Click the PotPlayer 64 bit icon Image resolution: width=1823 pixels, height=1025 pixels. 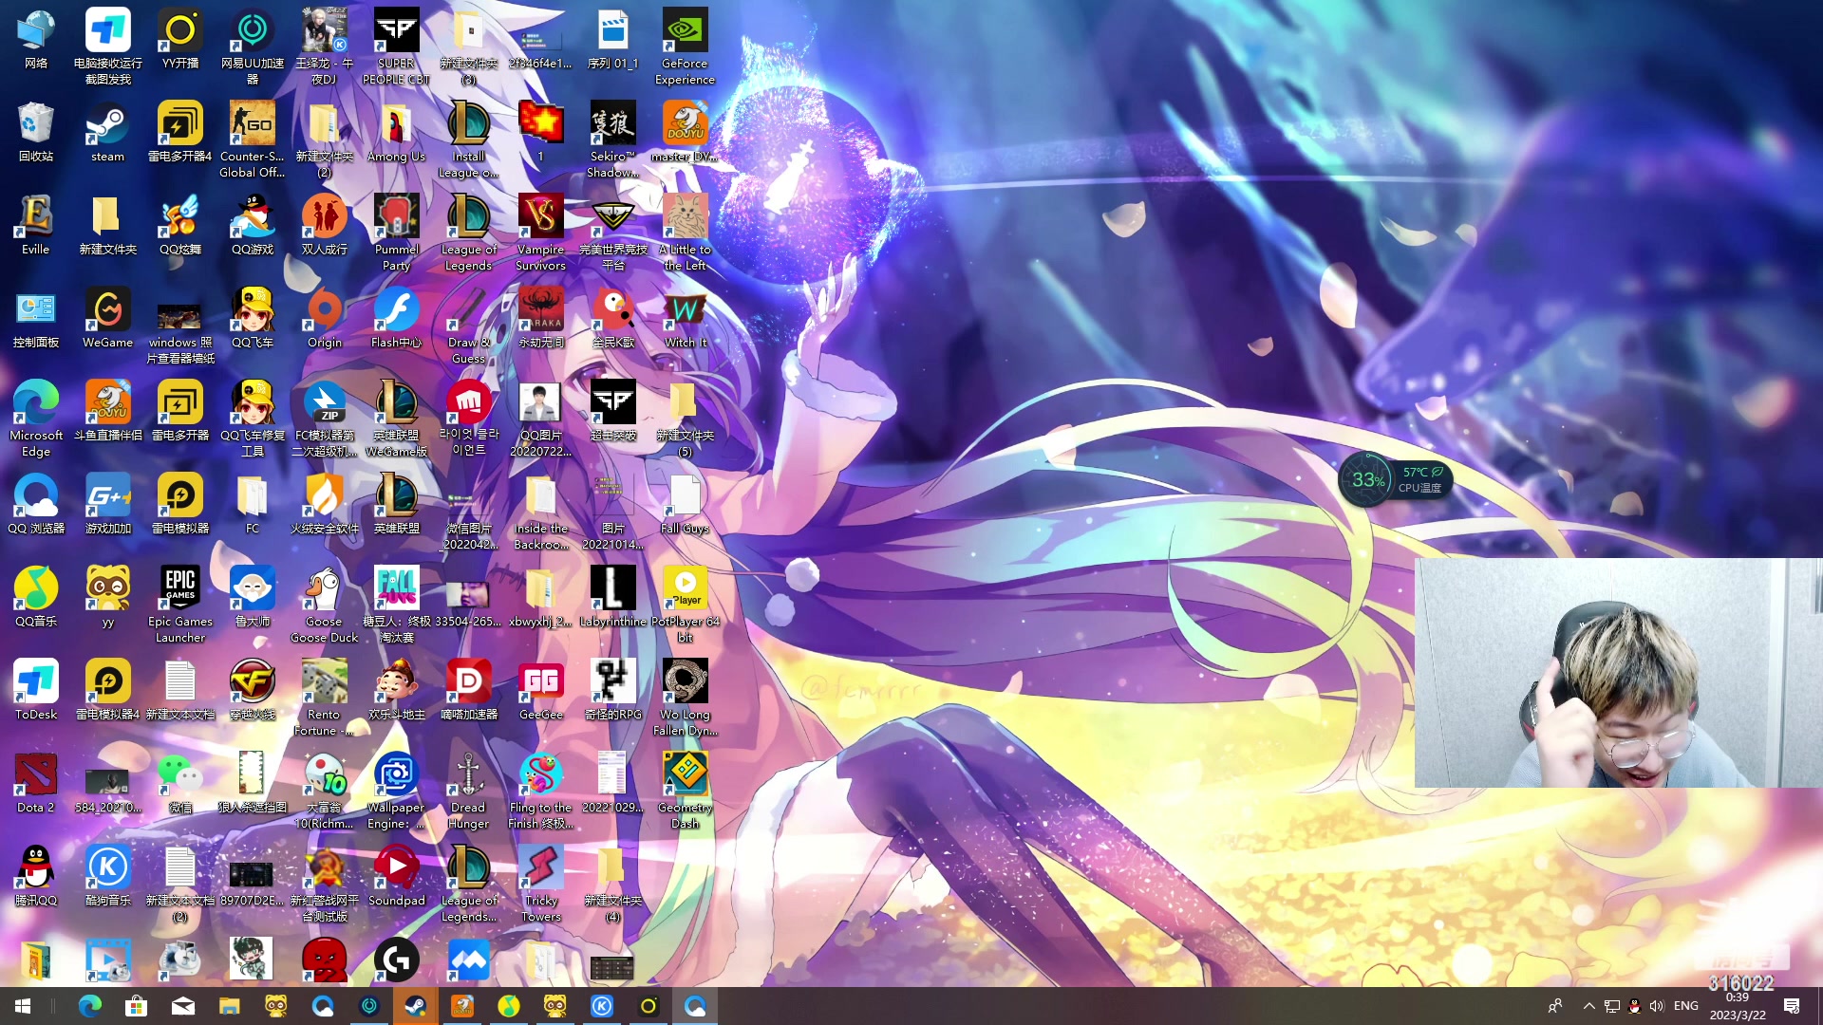click(685, 606)
